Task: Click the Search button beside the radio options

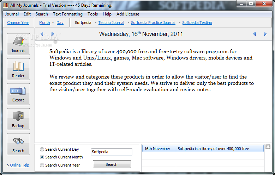Action: coord(112,164)
